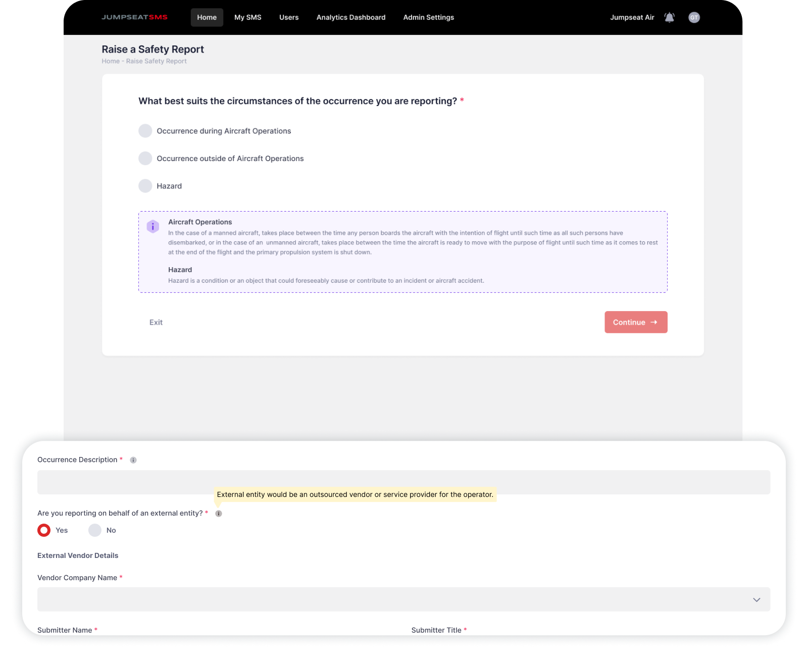Click the notification bell icon
The image size is (808, 664).
pos(669,18)
